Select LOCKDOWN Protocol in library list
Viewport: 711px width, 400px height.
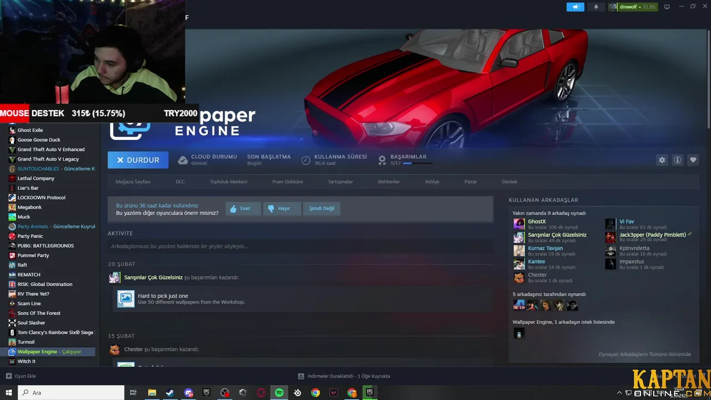pos(41,197)
